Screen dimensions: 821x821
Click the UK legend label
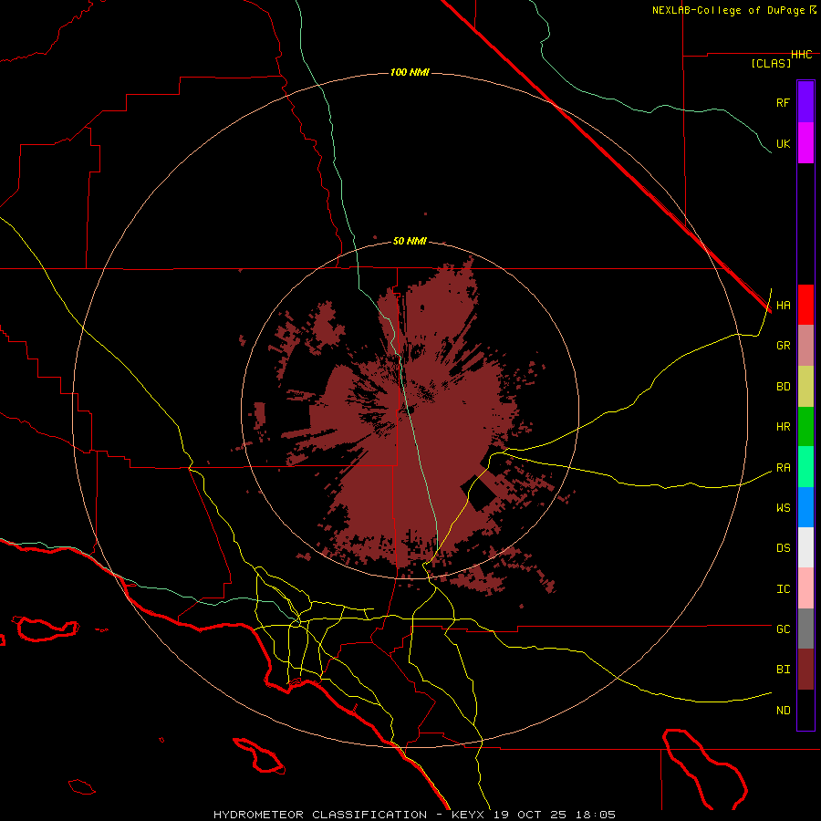tap(784, 143)
